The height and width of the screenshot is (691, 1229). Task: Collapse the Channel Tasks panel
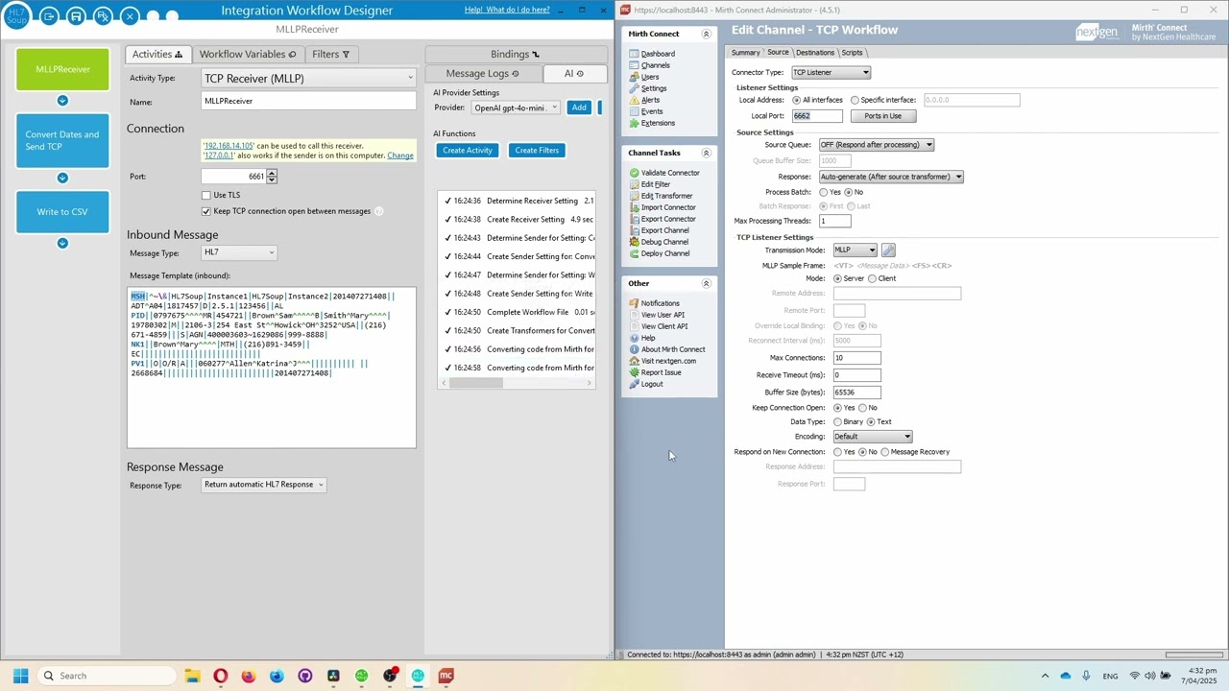click(706, 153)
